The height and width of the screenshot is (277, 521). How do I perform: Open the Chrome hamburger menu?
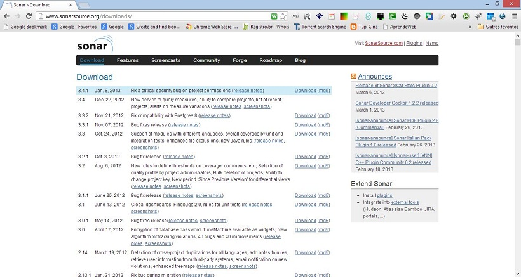pos(515,16)
